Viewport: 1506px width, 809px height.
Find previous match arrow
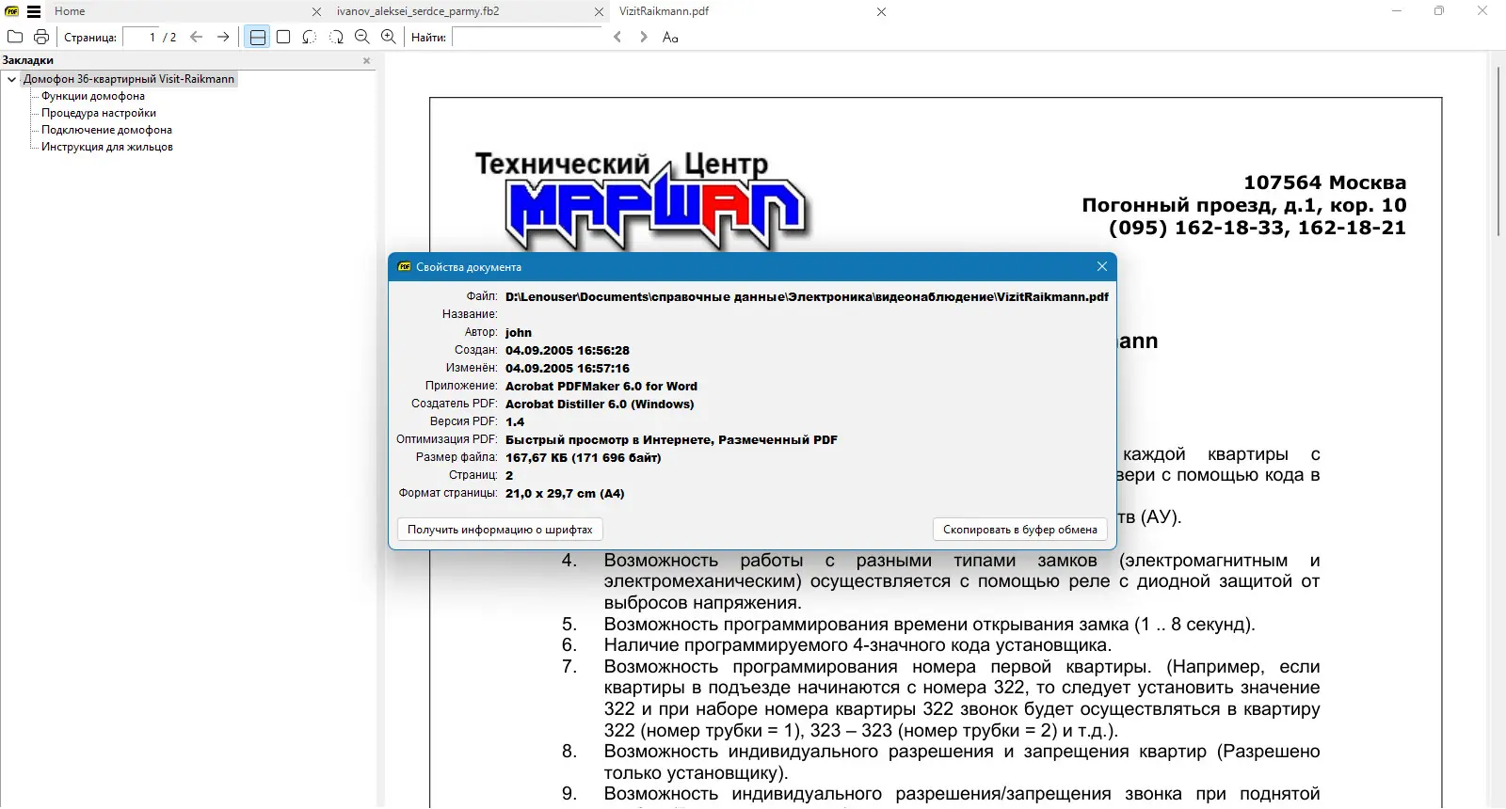pos(617,37)
